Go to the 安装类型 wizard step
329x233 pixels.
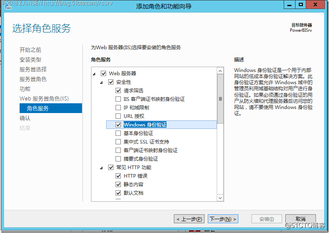point(31,59)
